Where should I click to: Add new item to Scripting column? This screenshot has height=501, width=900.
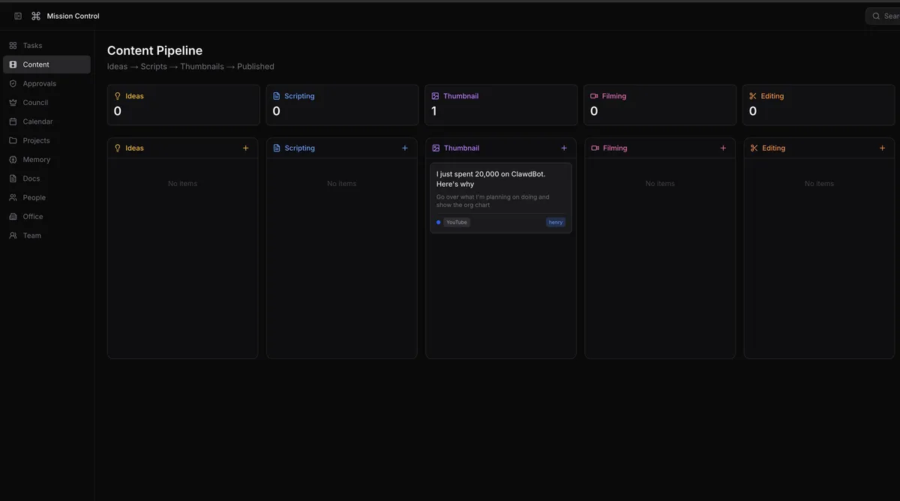[x=405, y=148]
